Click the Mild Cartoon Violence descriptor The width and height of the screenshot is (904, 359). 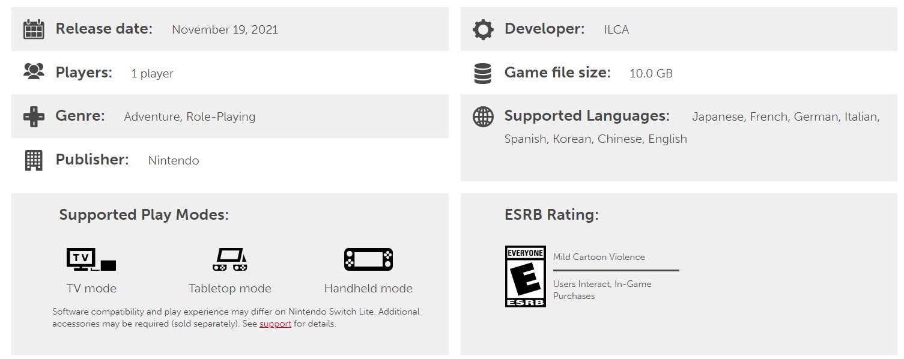[599, 257]
